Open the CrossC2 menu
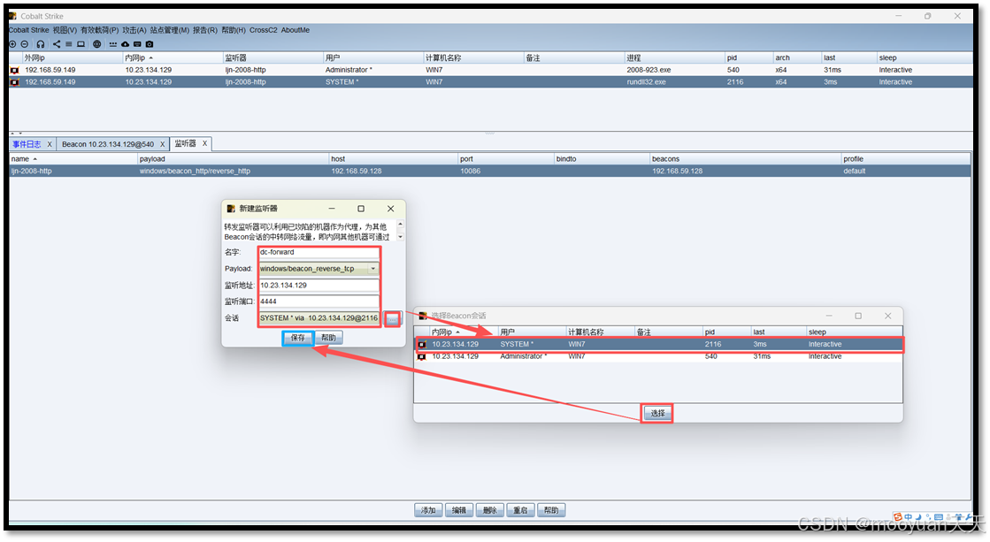 [264, 30]
